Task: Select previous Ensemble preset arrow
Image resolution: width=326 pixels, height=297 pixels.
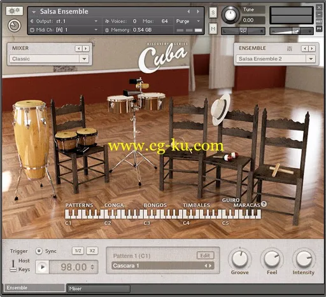Action: coord(305,48)
